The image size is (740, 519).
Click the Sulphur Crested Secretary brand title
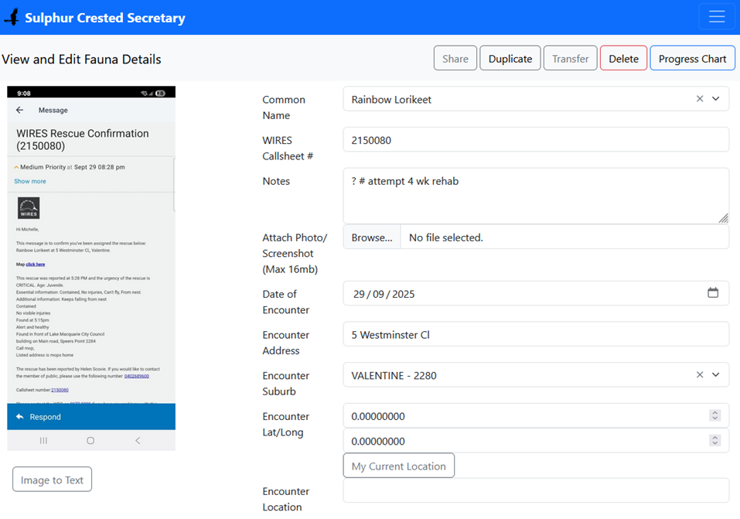tap(105, 18)
